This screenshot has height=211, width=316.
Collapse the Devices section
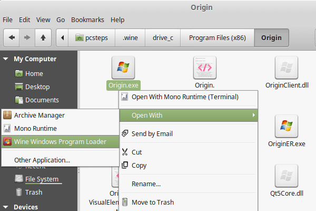[x=5, y=207]
